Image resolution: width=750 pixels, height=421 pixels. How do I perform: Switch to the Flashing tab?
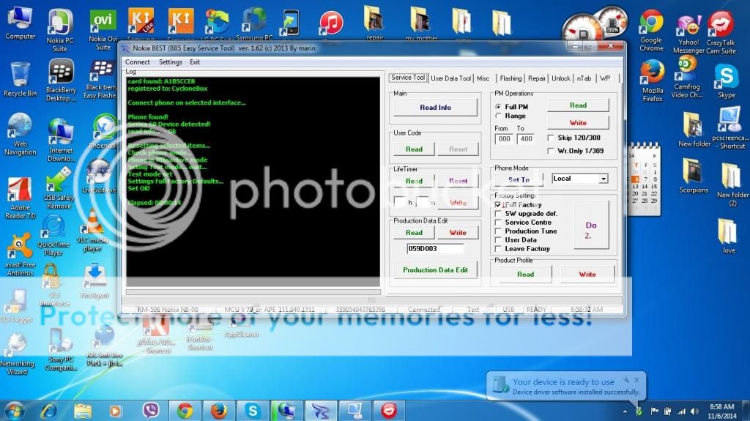pos(510,78)
